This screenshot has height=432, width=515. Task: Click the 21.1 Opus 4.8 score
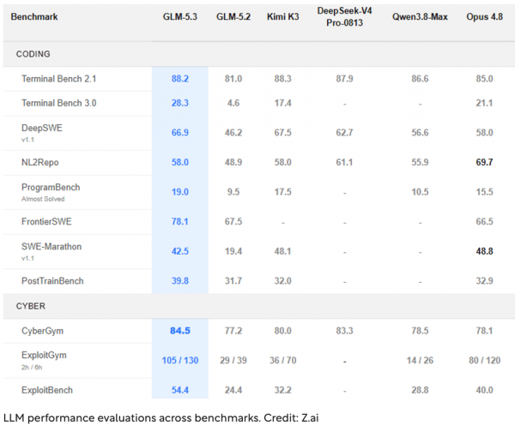point(484,103)
